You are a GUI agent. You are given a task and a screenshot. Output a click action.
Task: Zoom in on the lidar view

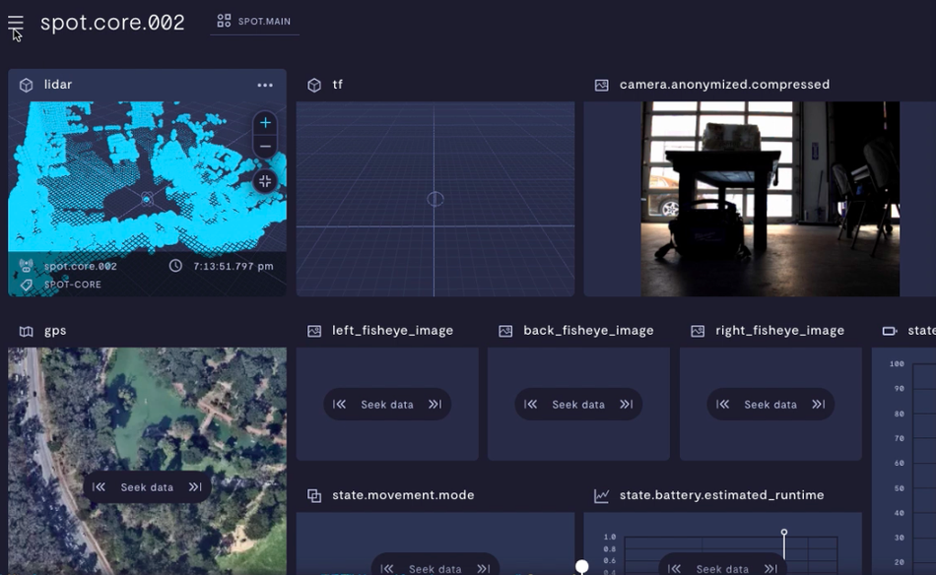(265, 123)
